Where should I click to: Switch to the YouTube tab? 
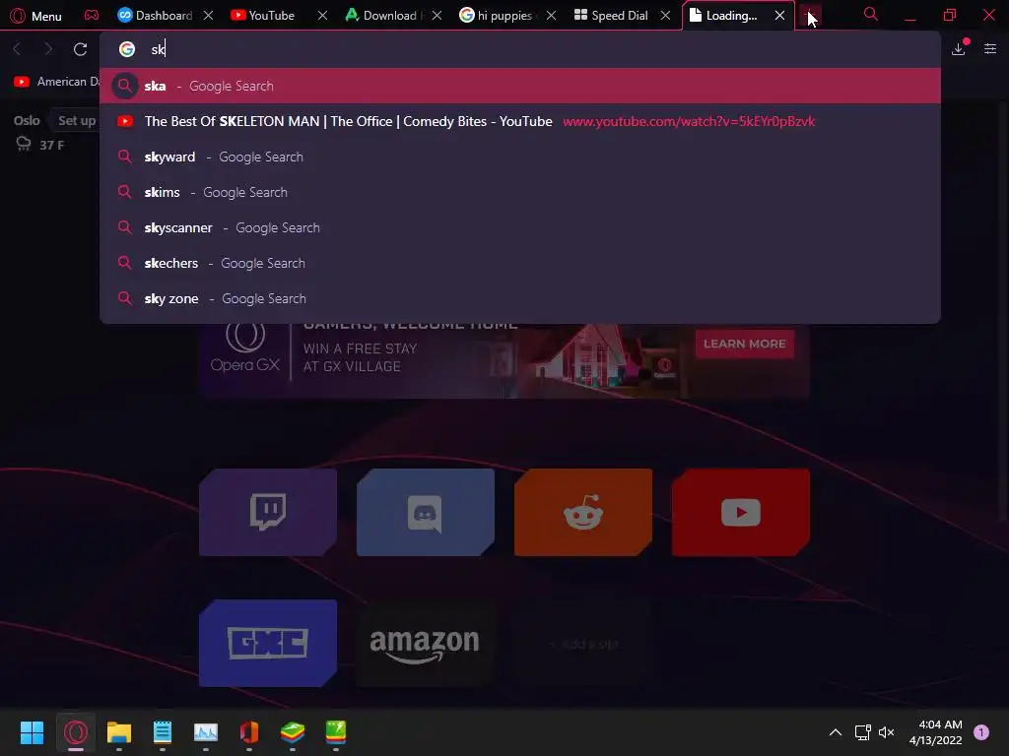pos(262,16)
